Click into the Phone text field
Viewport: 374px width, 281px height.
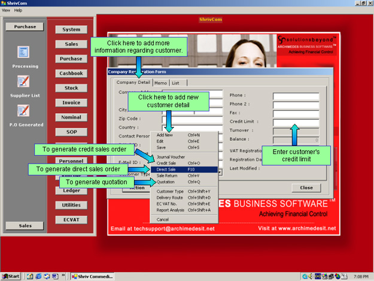coord(296,95)
